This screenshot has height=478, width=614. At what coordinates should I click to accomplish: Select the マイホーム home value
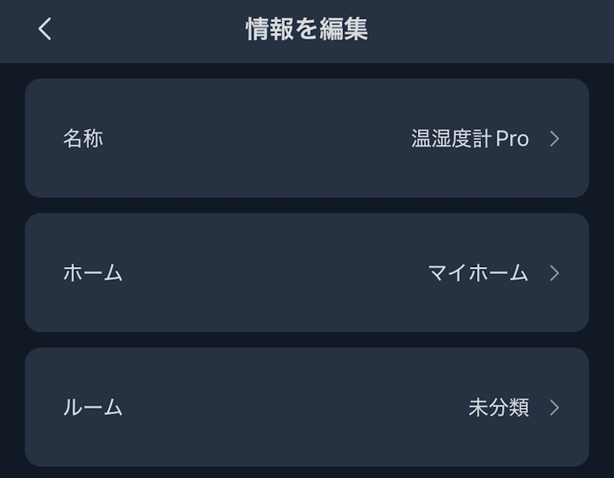478,272
